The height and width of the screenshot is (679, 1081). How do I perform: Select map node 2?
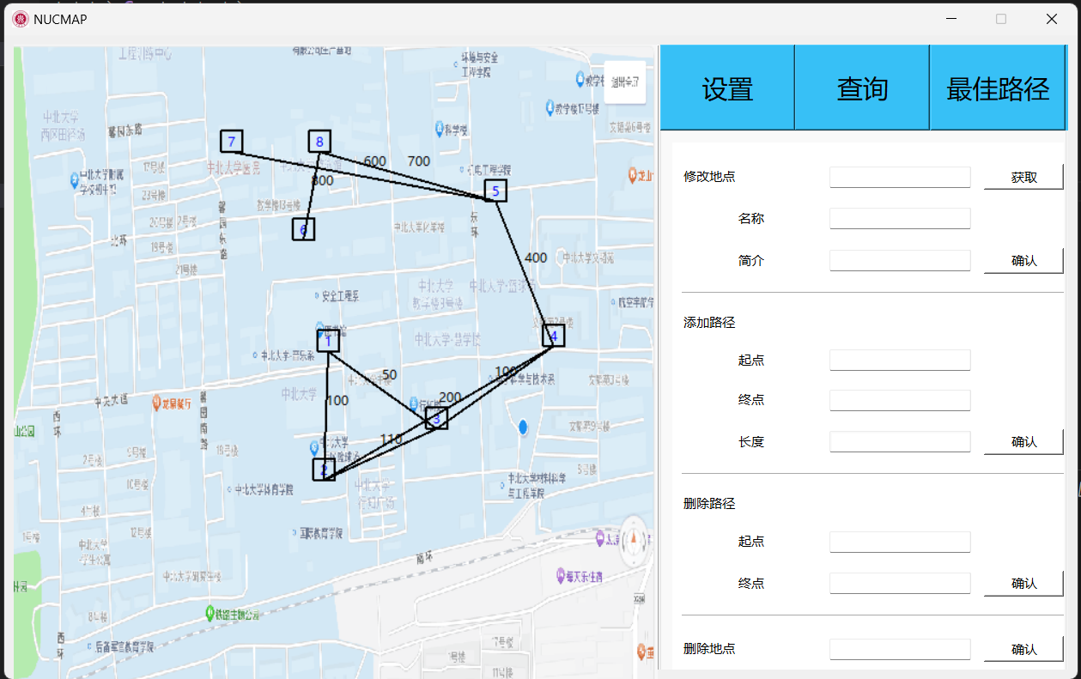[x=324, y=470]
